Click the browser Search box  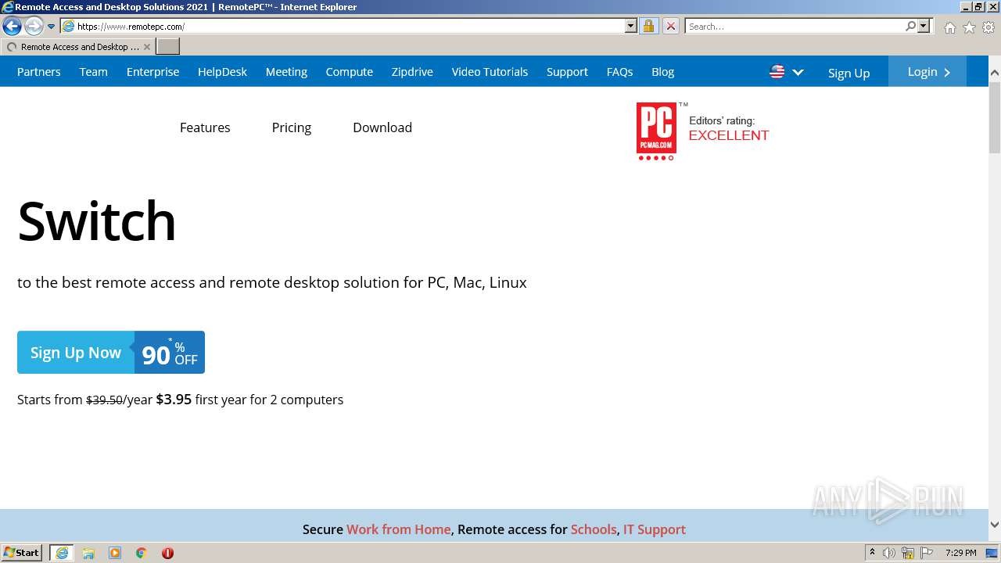[795, 26]
